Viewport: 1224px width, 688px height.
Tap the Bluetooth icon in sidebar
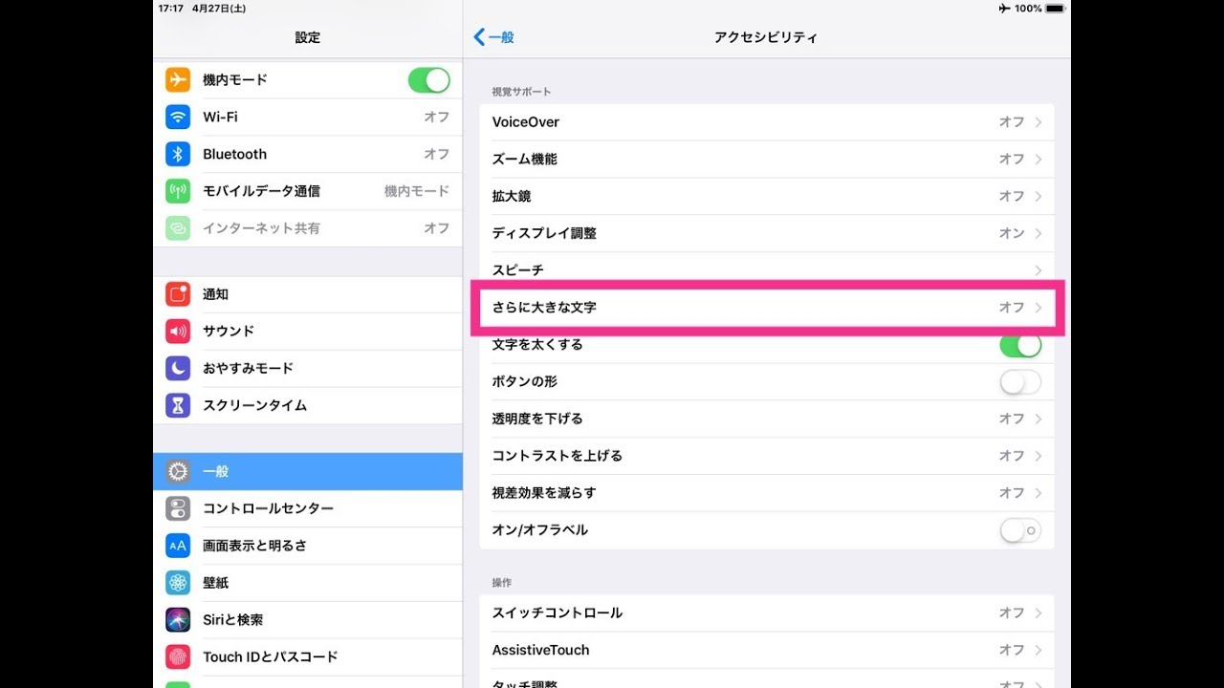point(178,155)
